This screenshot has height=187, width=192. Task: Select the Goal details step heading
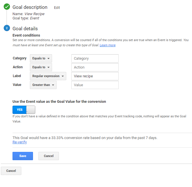point(25,29)
